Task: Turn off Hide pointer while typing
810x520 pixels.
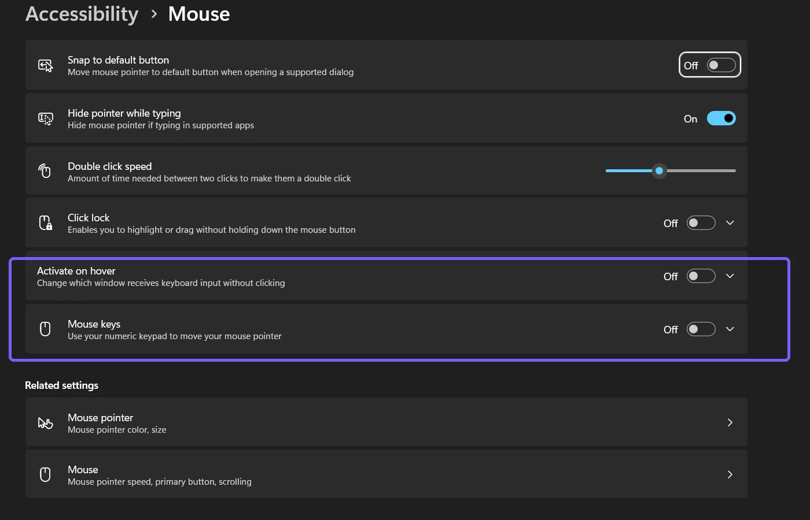Action: (721, 118)
